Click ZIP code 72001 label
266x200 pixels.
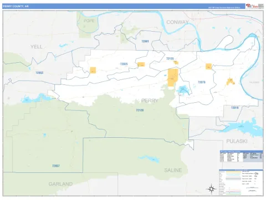pyautogui.click(x=145, y=41)
